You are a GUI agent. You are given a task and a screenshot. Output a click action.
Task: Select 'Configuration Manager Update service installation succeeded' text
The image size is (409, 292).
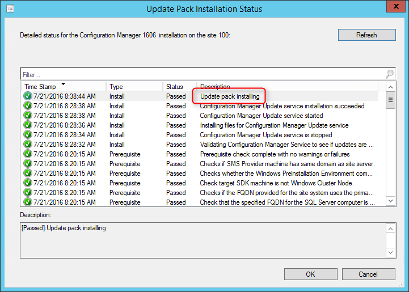[x=282, y=106]
